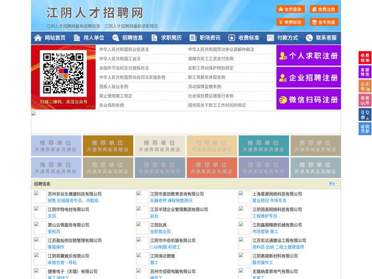Screen dimensions: 372x279
Task: Click the 返回顶部 side widget
Action: 365,129
